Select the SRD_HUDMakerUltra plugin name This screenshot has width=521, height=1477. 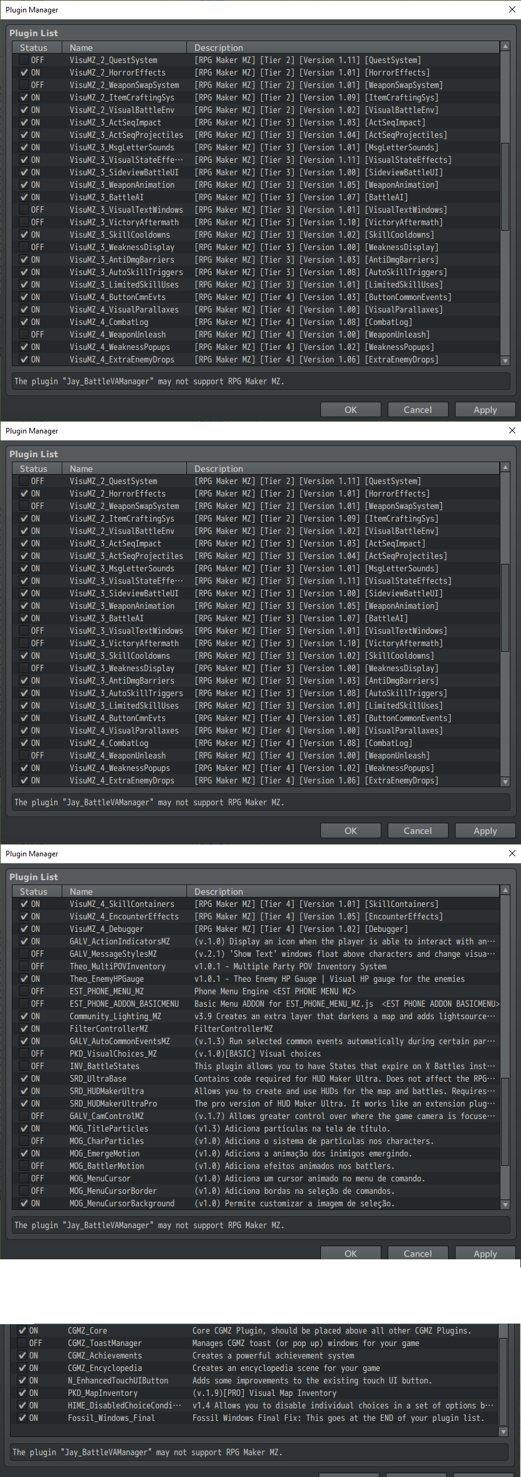tap(107, 1091)
